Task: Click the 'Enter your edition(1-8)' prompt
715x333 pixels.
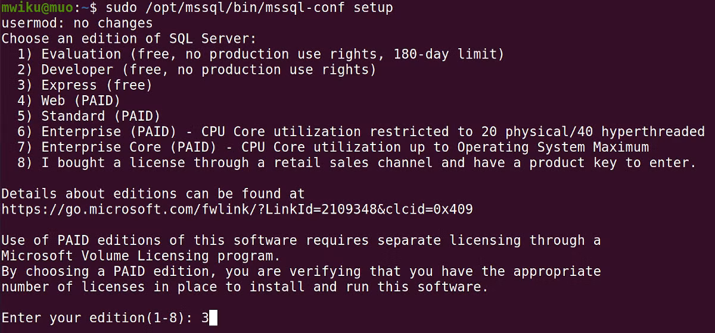Action: (x=97, y=318)
